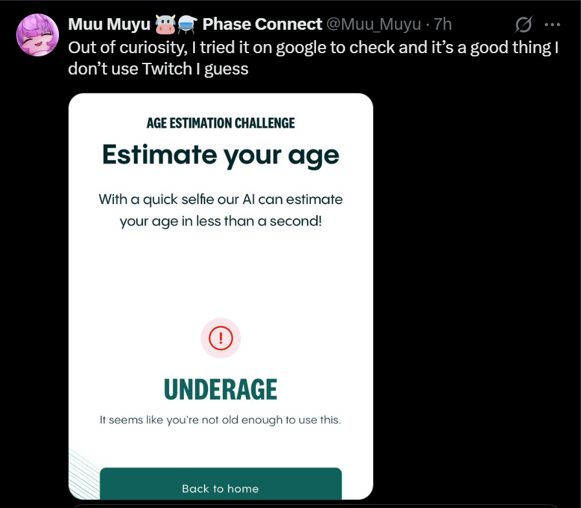Open the three-dot more options menu
The width and height of the screenshot is (581, 508).
(552, 25)
